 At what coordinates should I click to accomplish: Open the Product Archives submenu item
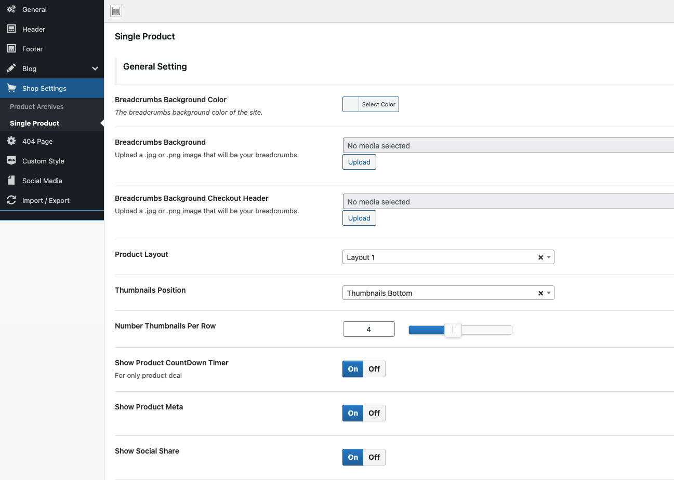click(36, 106)
